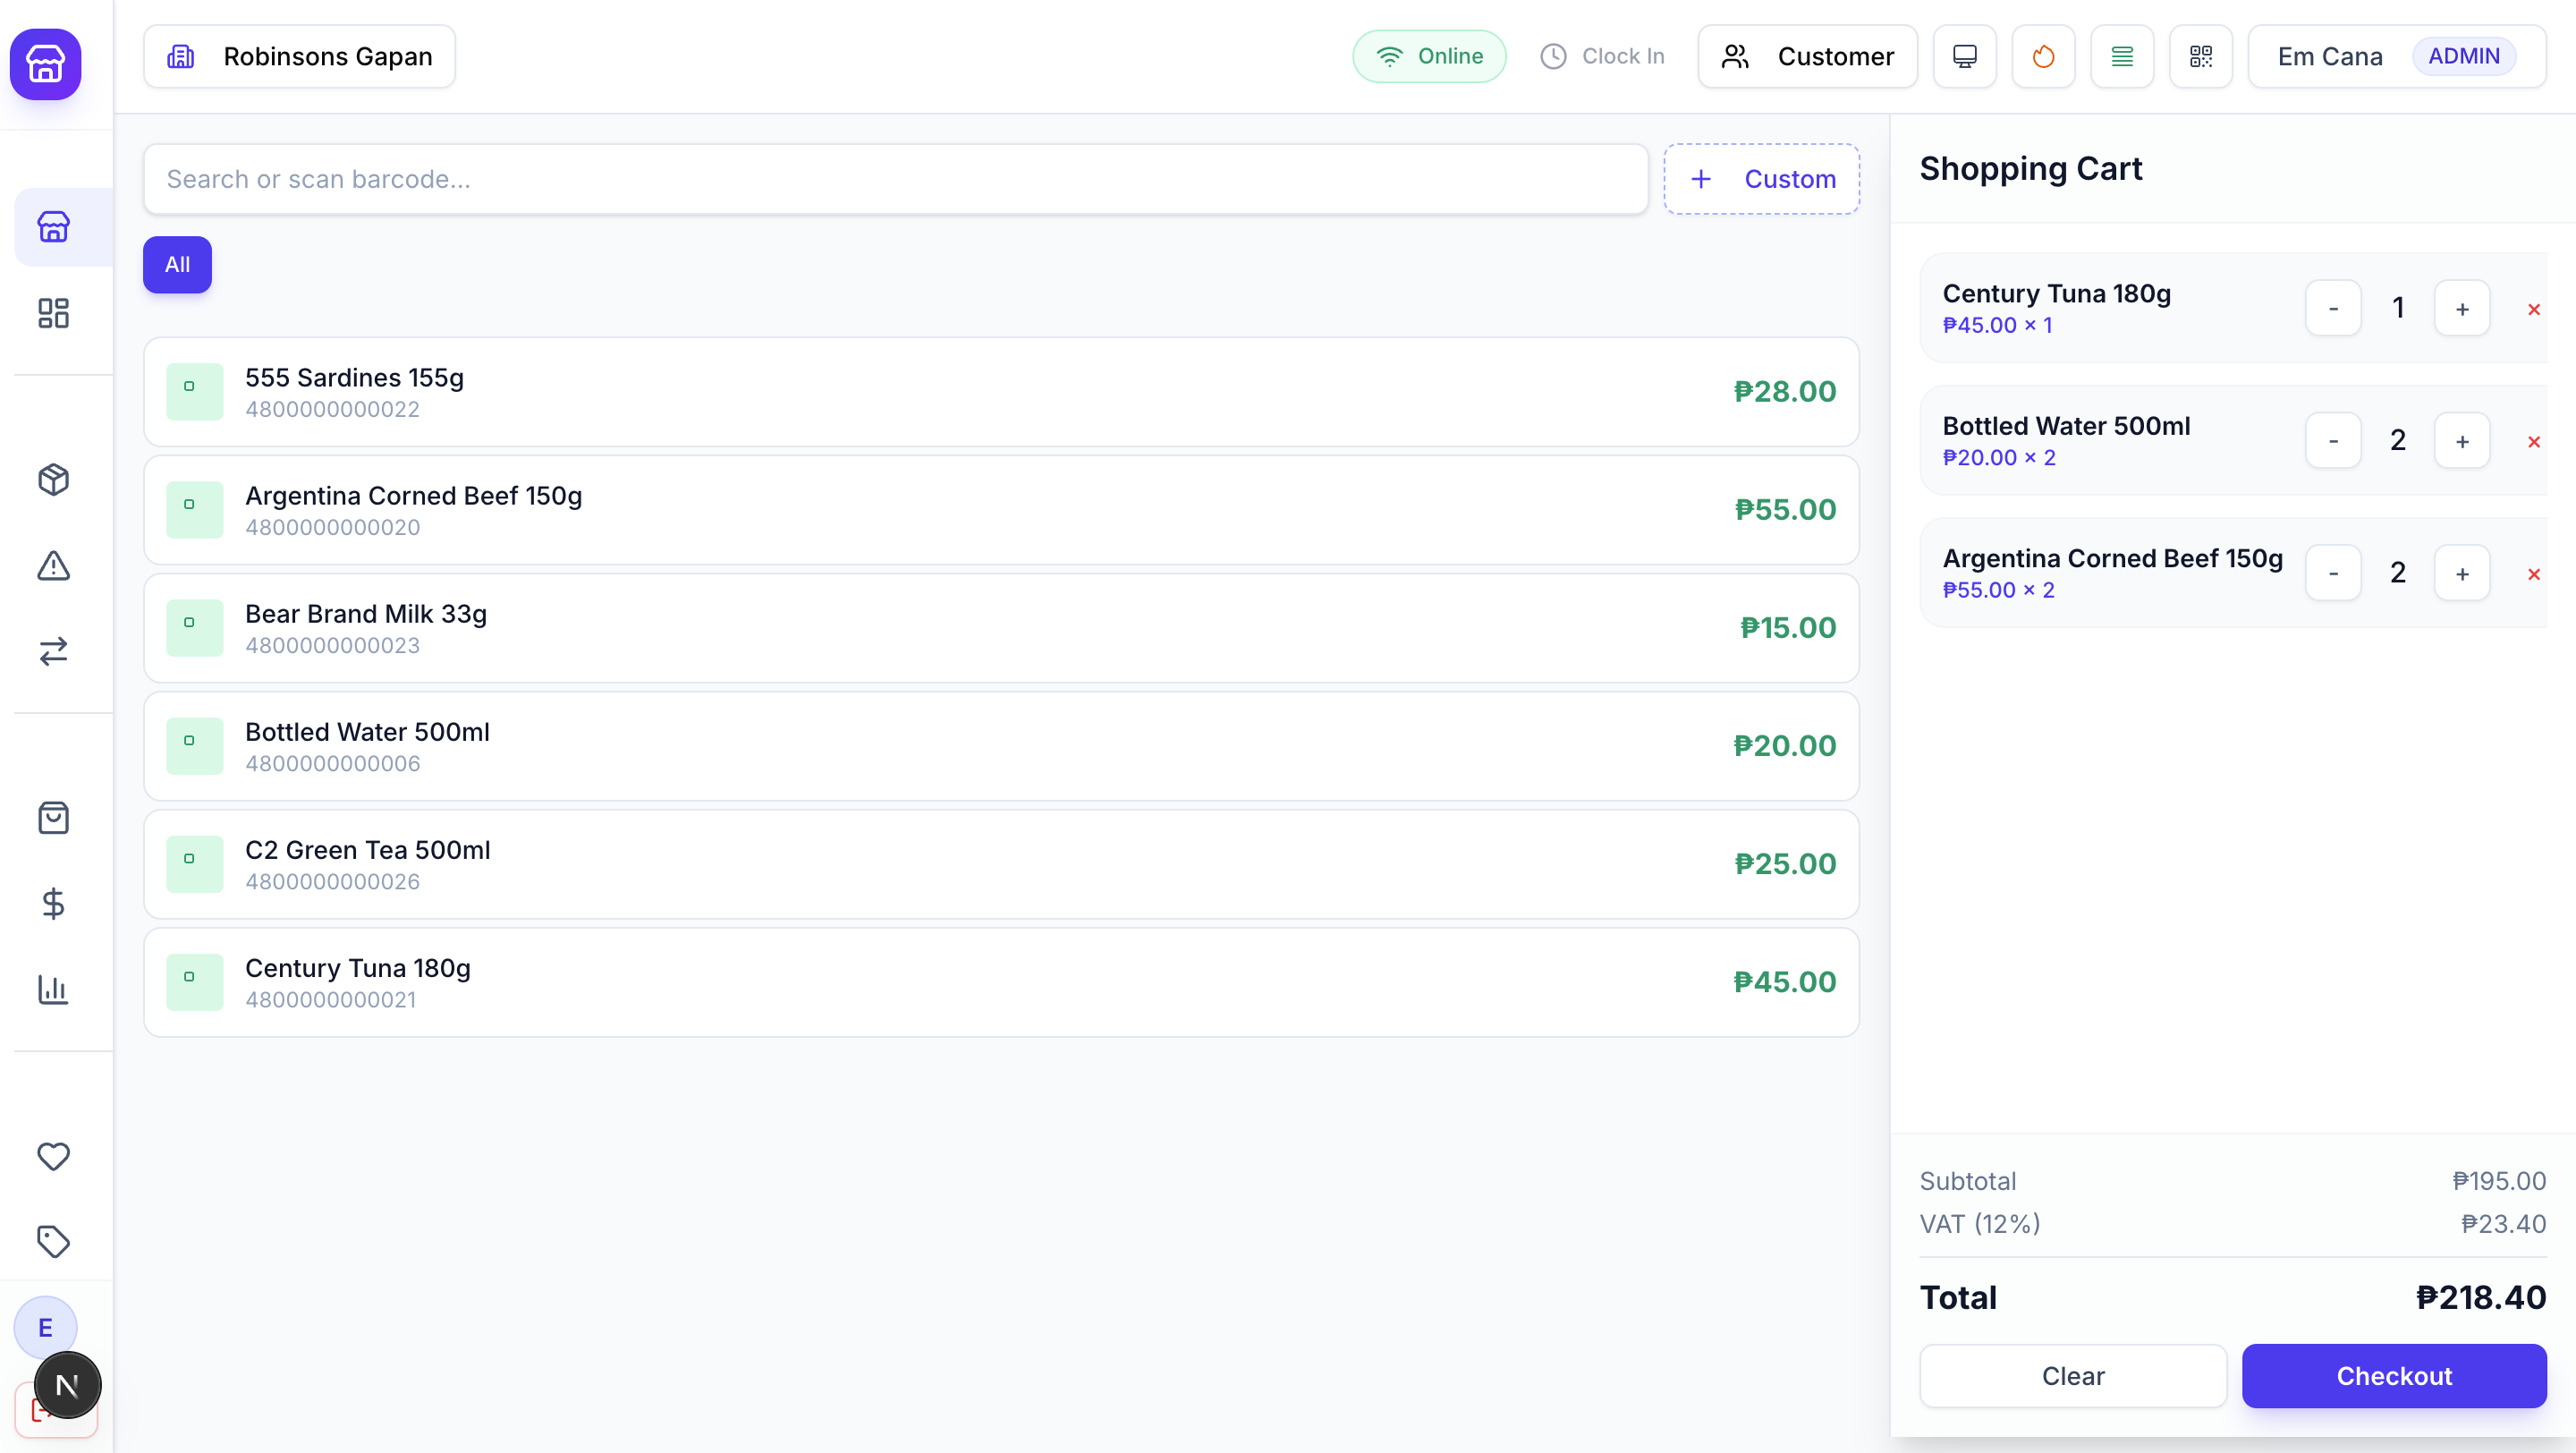This screenshot has height=1453, width=2576.
Task: Select the All category filter tab
Action: 177,265
